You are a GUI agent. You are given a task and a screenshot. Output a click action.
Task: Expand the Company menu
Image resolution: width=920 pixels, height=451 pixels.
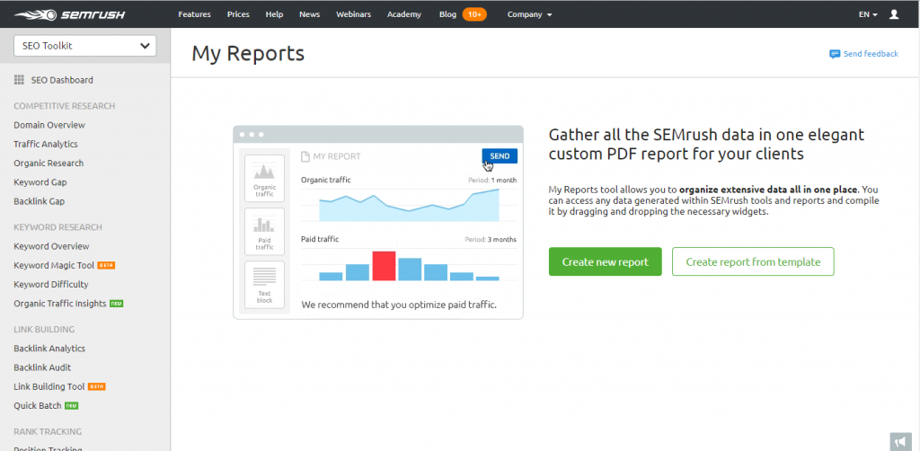[x=529, y=14]
